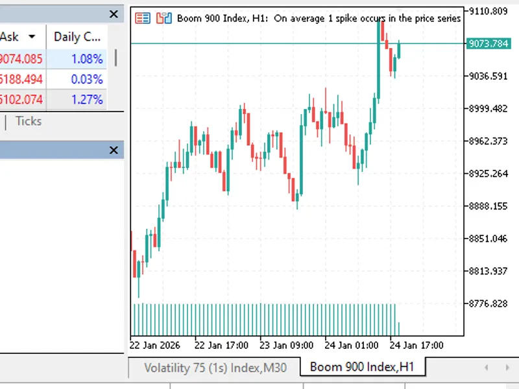Select the Boom 900 Index,H1 chart tab
Viewport: 519px width, 389px height.
(x=362, y=367)
